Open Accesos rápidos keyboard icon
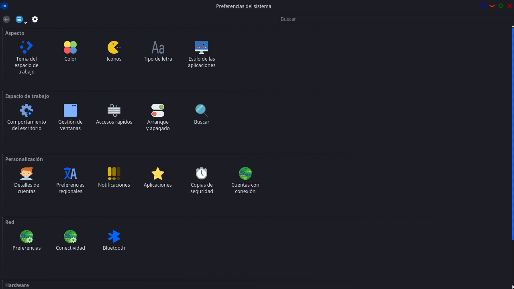Viewport: 514px width, 289px height. pyautogui.click(x=114, y=110)
